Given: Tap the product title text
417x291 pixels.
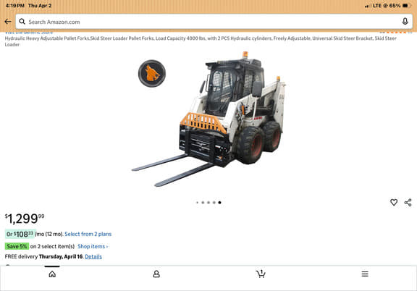Looking at the screenshot, I should [x=201, y=41].
